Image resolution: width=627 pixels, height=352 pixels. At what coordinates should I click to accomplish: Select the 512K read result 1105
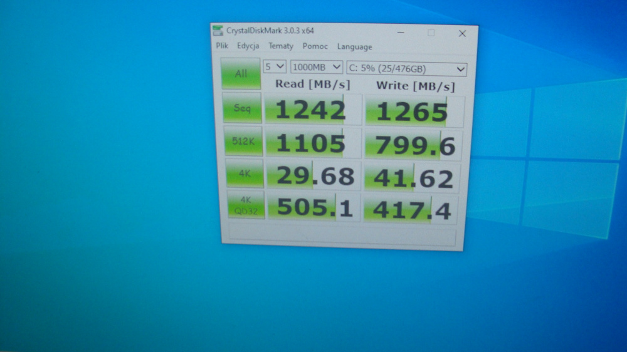point(313,143)
